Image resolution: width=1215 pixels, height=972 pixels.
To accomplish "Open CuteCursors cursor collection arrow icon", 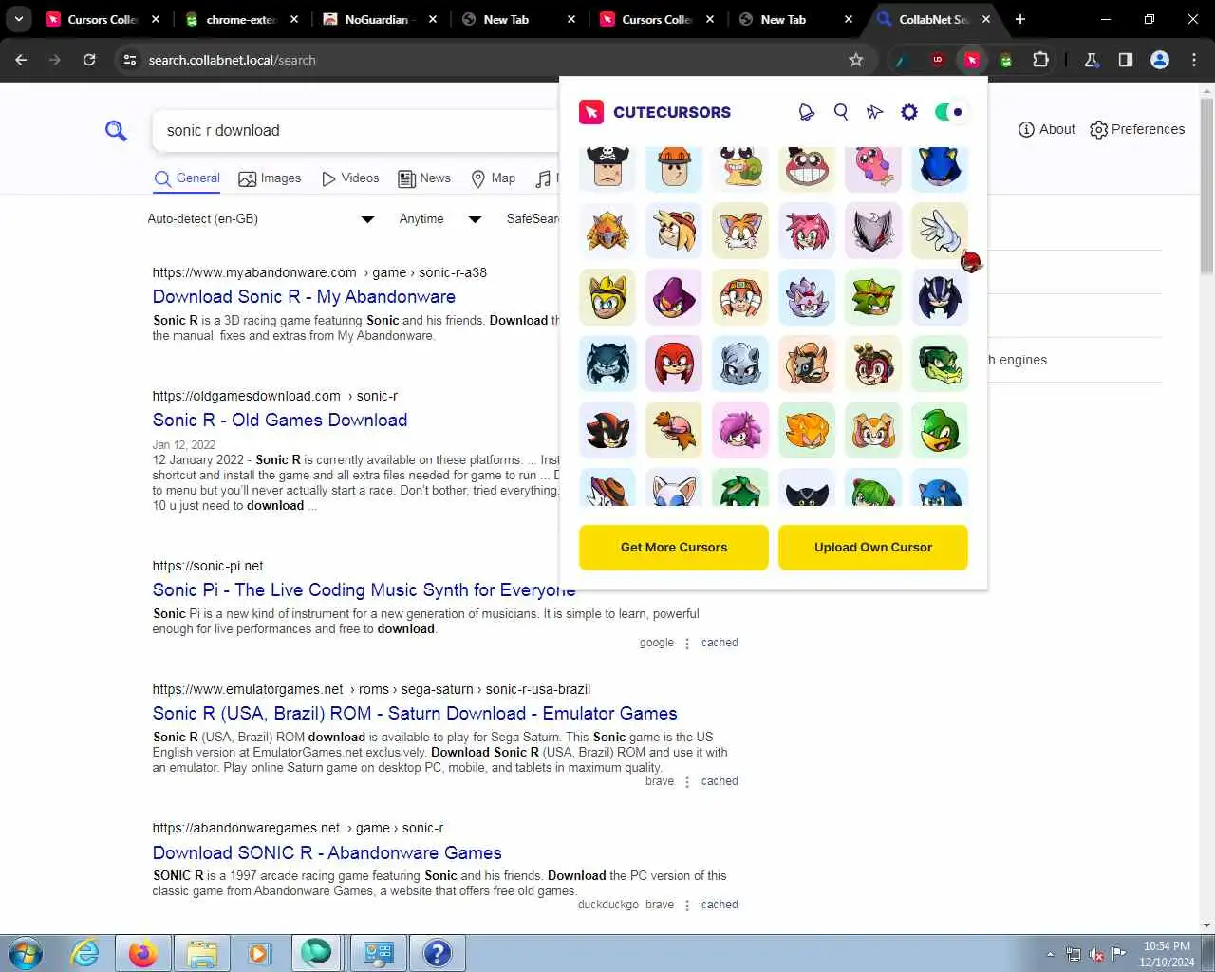I will [x=875, y=112].
